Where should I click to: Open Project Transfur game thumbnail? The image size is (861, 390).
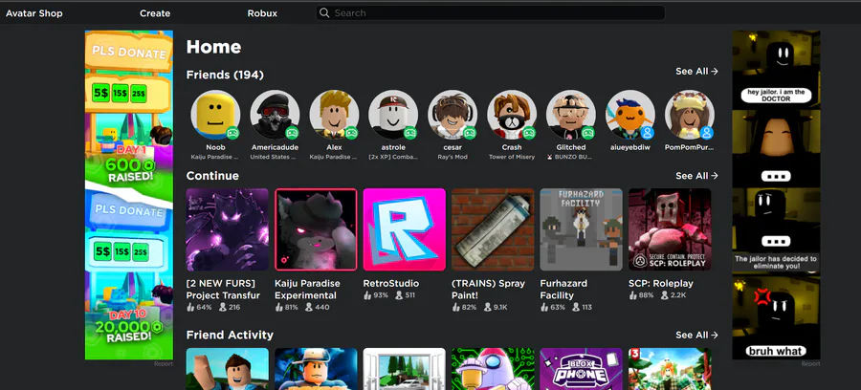(228, 229)
